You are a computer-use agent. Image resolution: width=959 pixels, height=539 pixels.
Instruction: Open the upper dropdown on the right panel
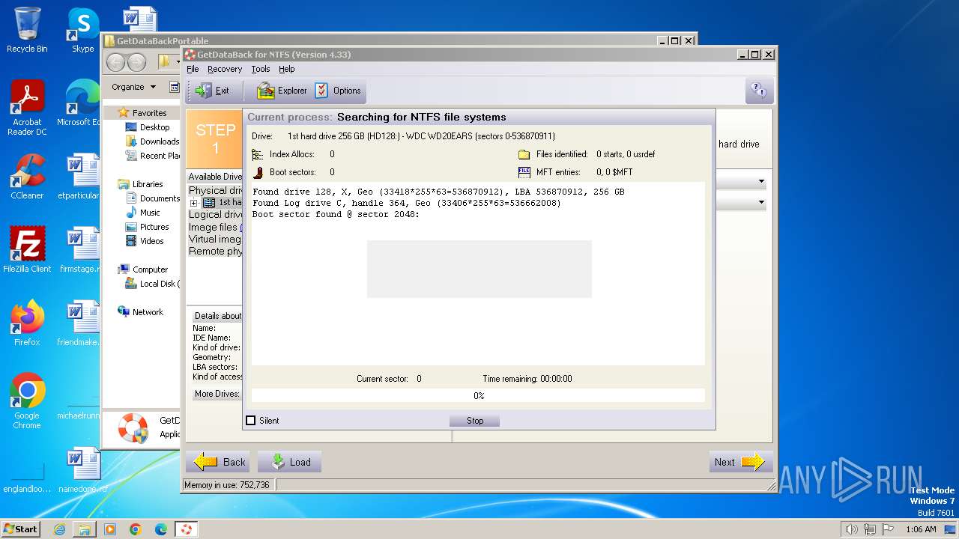(761, 181)
